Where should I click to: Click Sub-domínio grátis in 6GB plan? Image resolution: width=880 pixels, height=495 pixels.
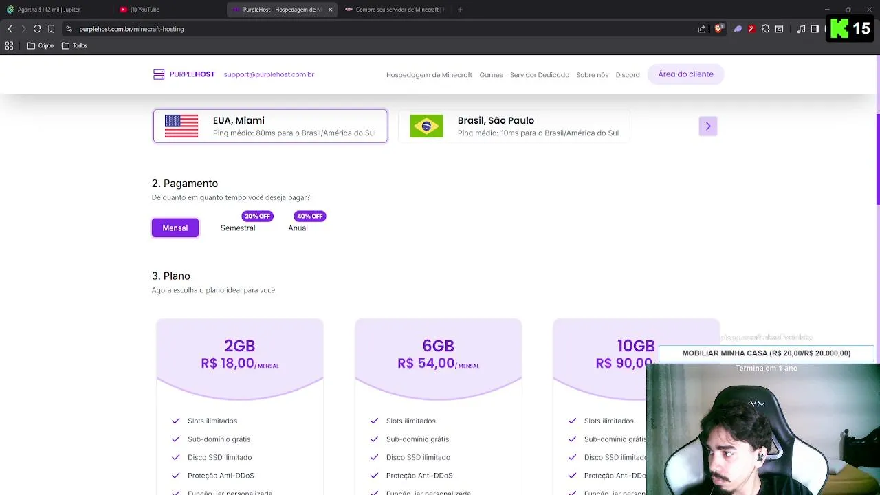[417, 439]
